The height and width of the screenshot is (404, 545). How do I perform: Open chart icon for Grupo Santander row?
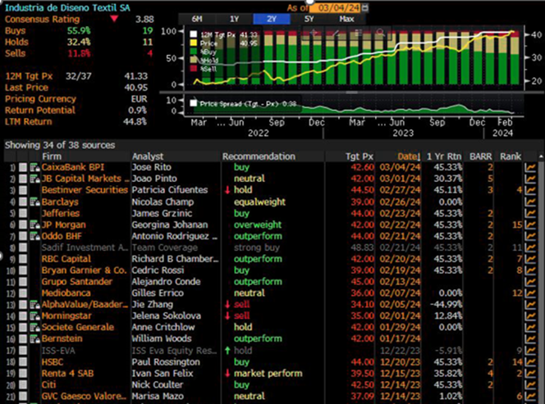tap(530, 282)
